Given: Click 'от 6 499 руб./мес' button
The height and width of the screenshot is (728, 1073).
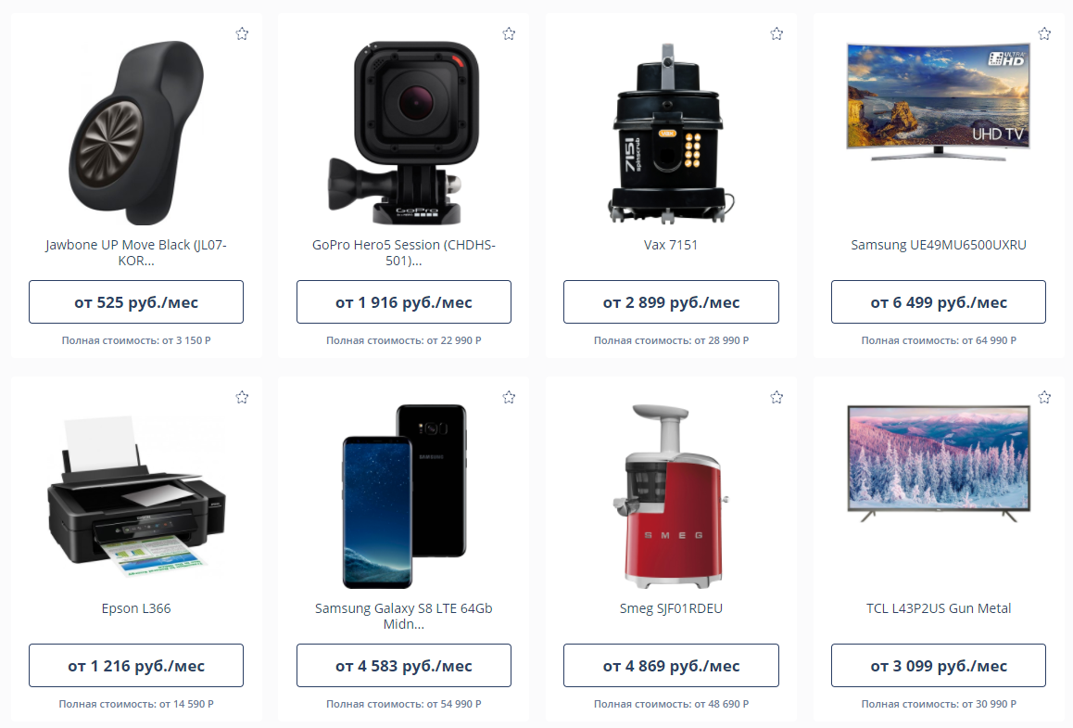Looking at the screenshot, I should tap(939, 302).
